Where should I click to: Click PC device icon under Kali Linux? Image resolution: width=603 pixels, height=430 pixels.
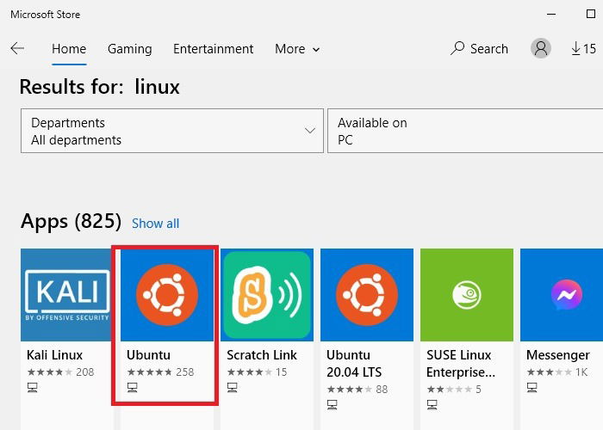point(33,388)
